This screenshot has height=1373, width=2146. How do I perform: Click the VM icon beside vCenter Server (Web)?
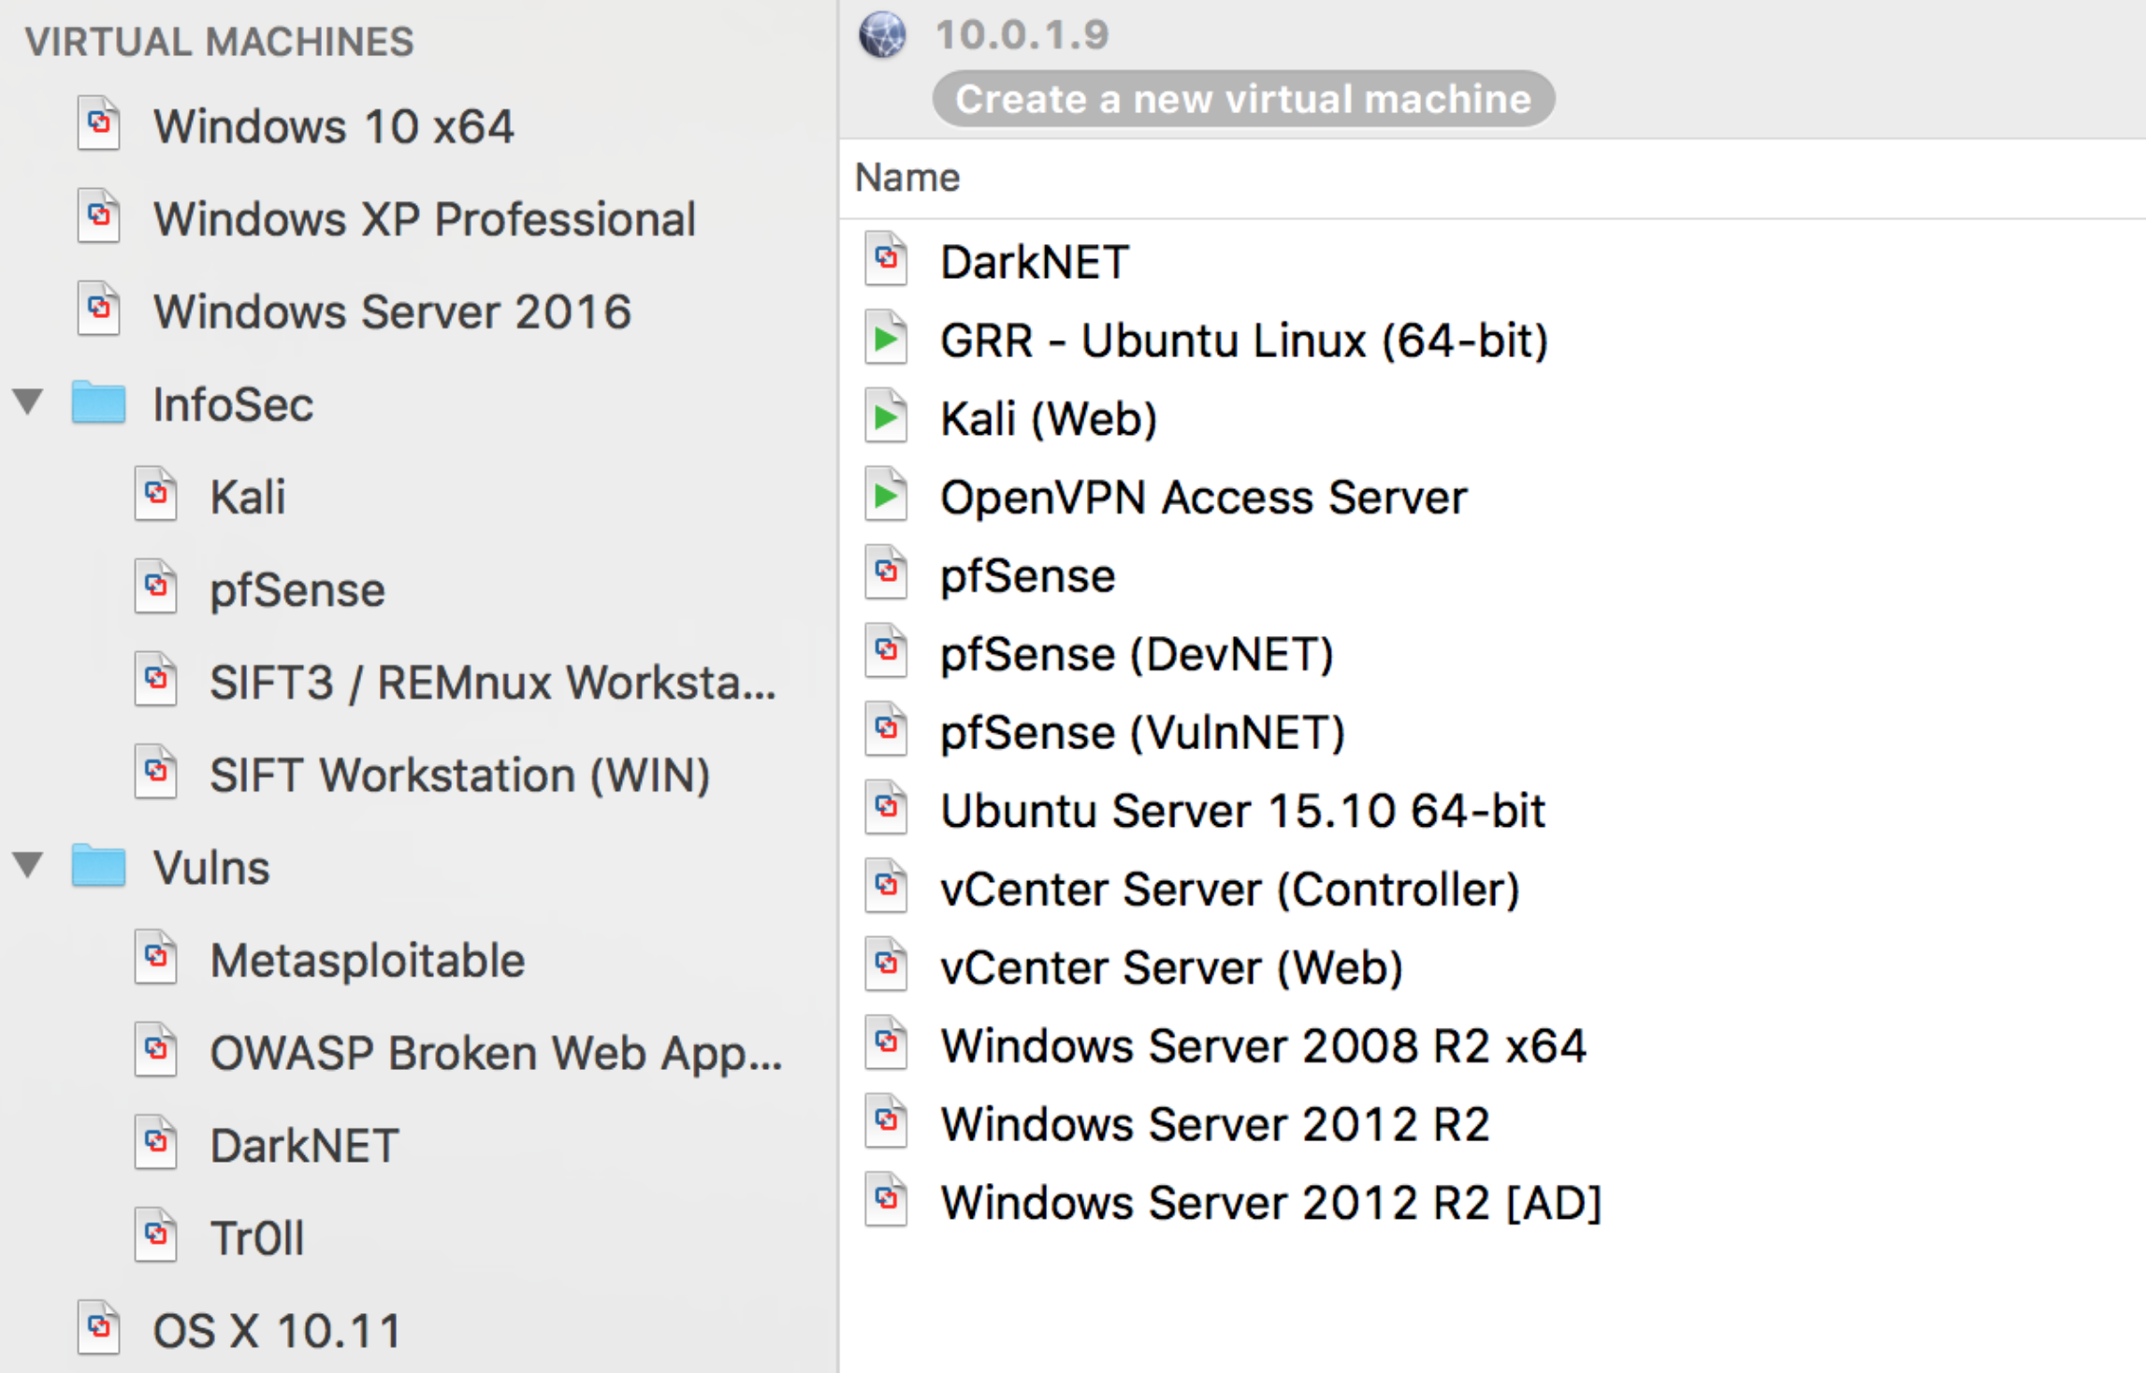(885, 965)
